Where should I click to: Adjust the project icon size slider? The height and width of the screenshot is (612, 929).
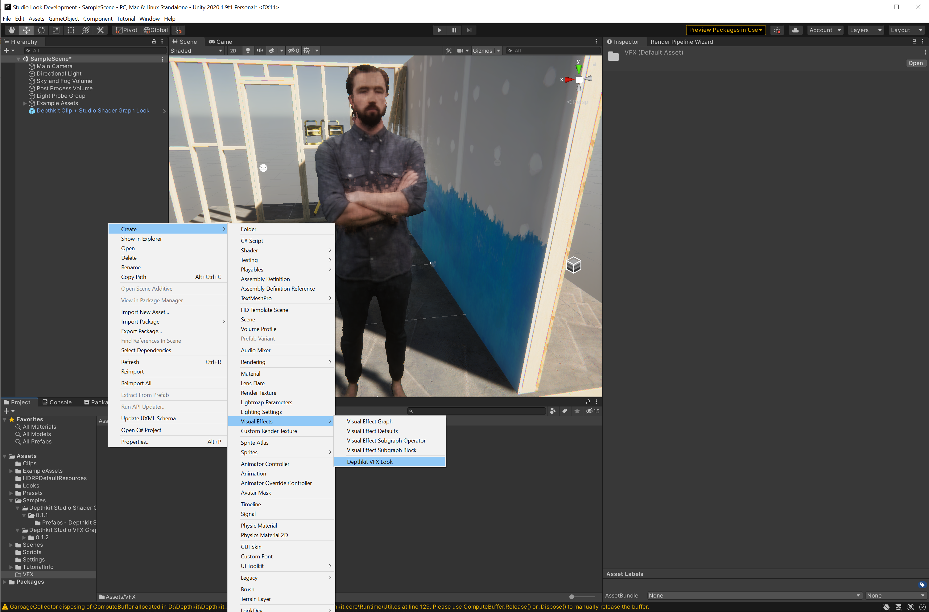(x=572, y=597)
